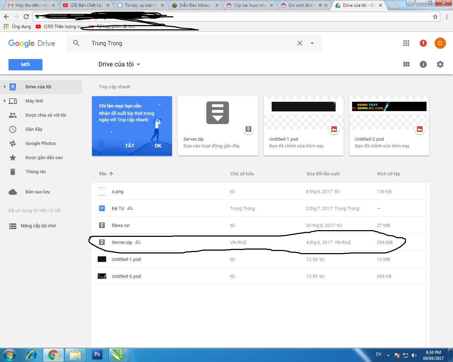Switch to the Bạn Chết Lặng YouTube tab
The width and height of the screenshot is (453, 362).
[86, 5]
